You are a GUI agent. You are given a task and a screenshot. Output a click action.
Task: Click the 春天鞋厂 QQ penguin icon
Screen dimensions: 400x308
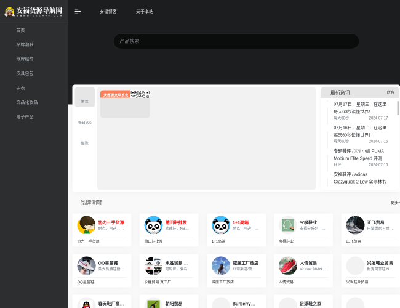[x=86, y=303]
